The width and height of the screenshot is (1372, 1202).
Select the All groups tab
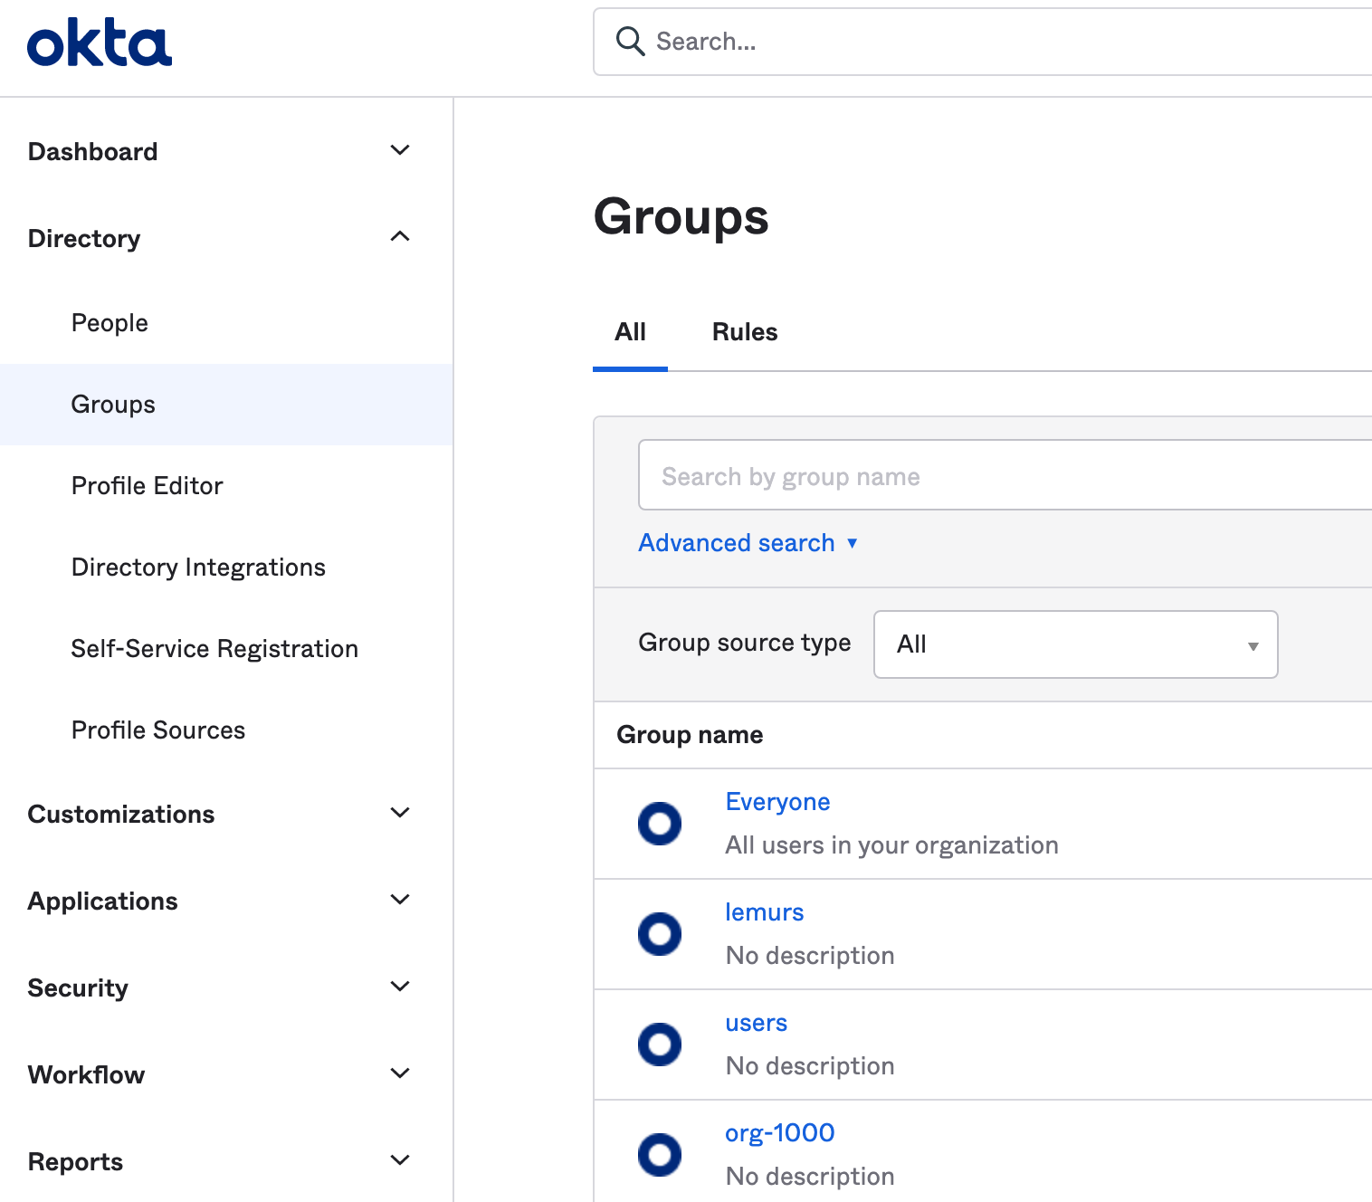pyautogui.click(x=630, y=332)
